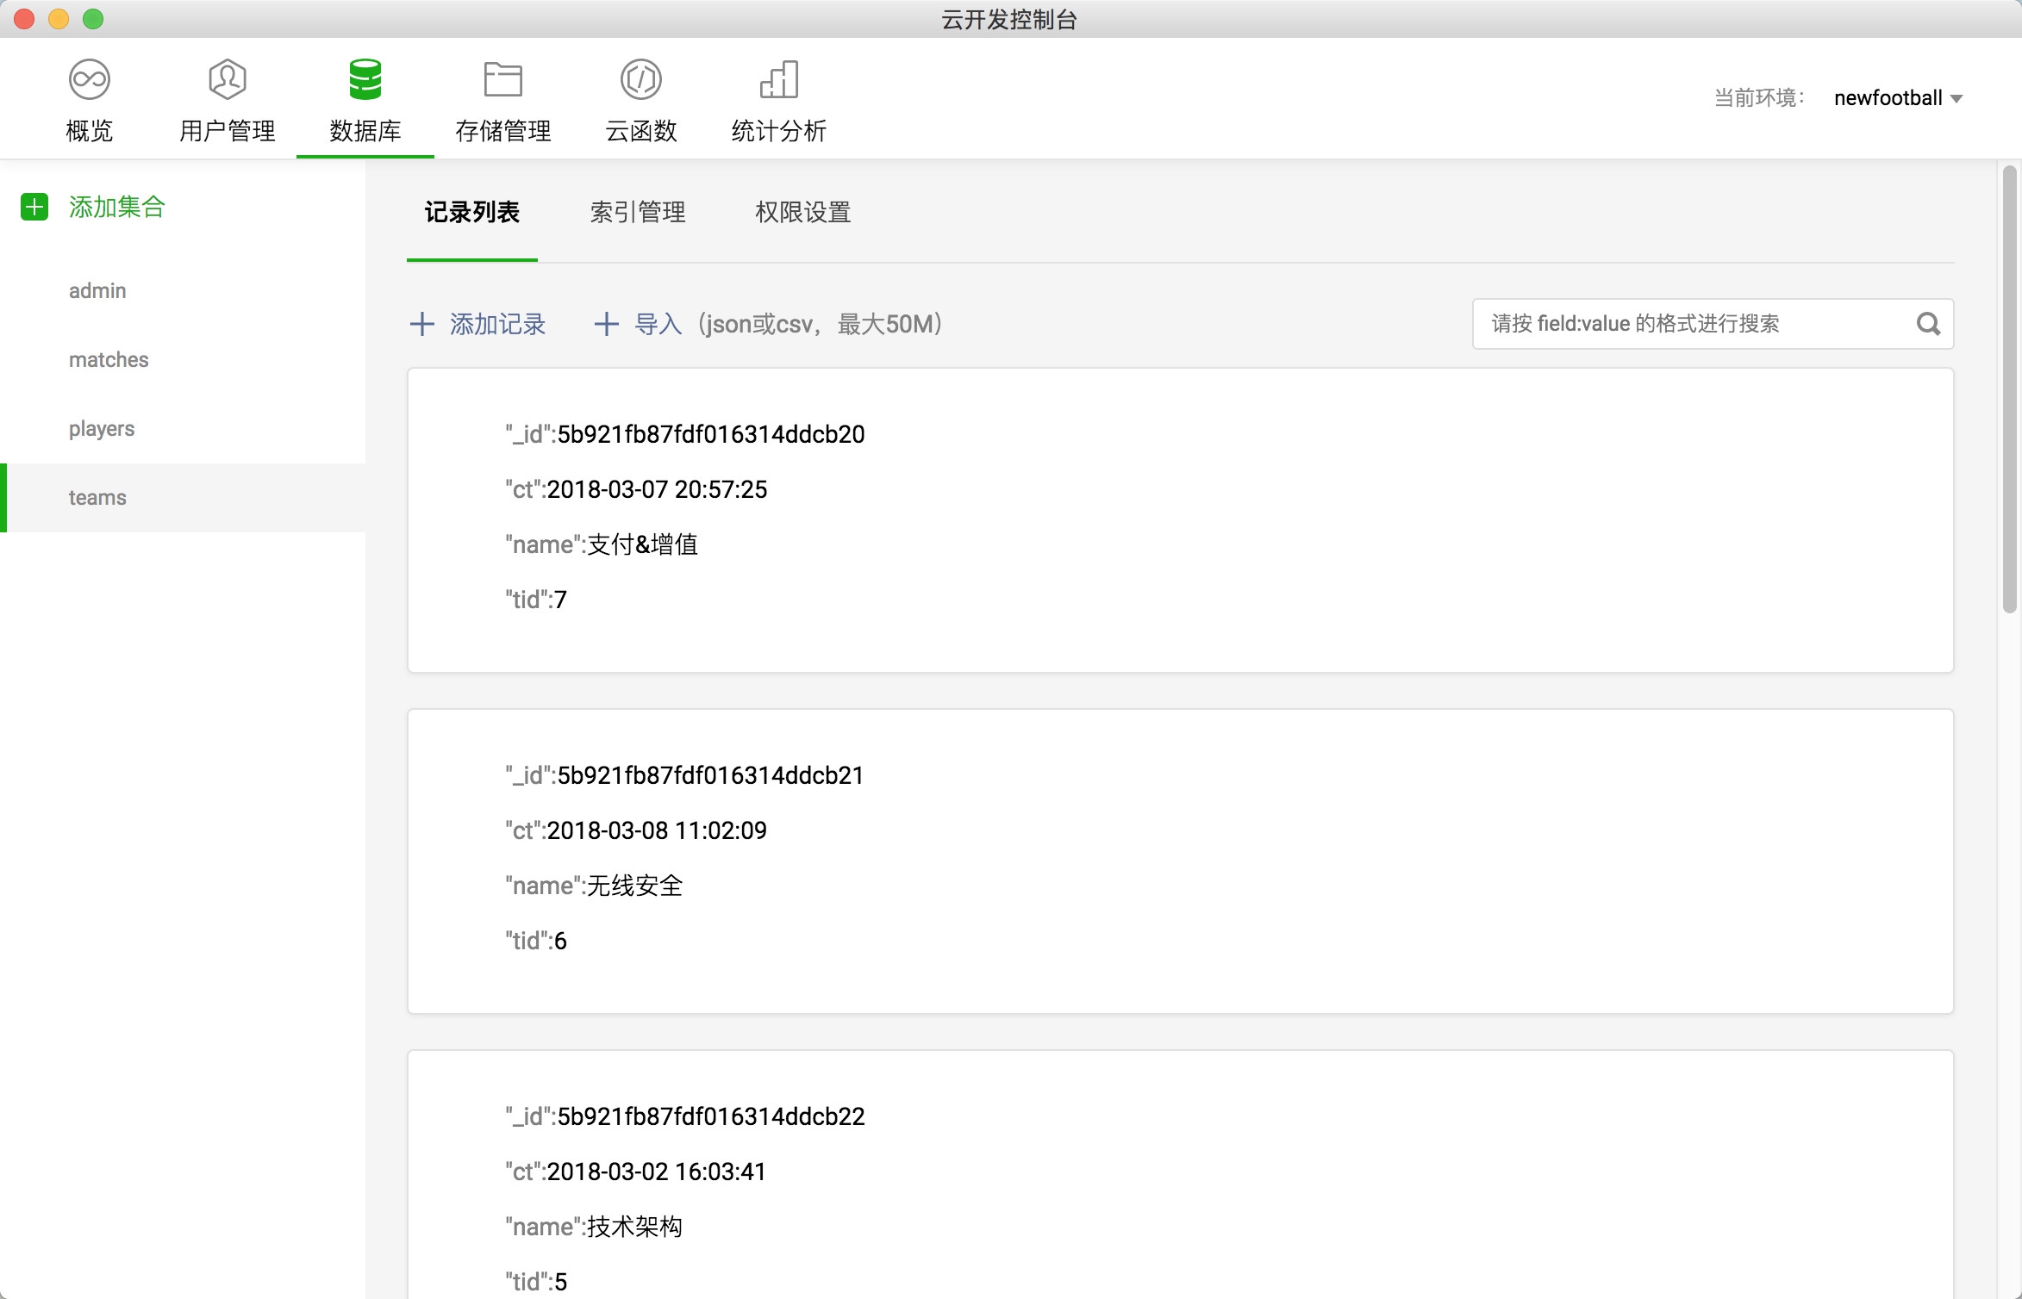Click the field:value search input
This screenshot has width=2022, height=1299.
1689,324
